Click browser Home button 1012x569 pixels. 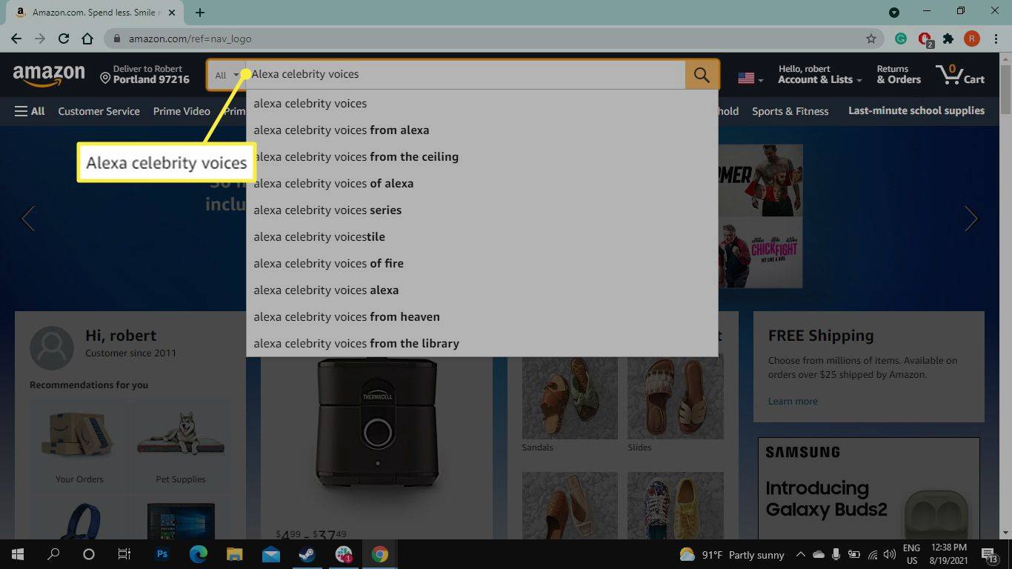click(x=87, y=39)
